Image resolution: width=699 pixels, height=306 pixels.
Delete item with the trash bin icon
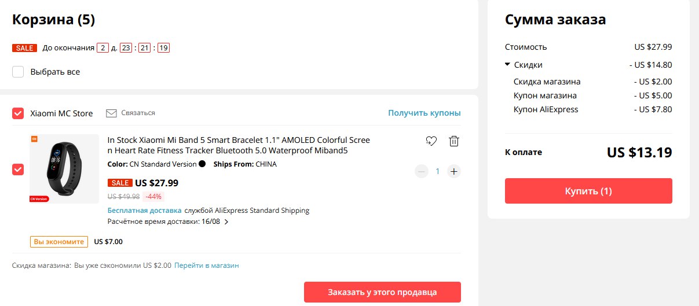point(455,141)
